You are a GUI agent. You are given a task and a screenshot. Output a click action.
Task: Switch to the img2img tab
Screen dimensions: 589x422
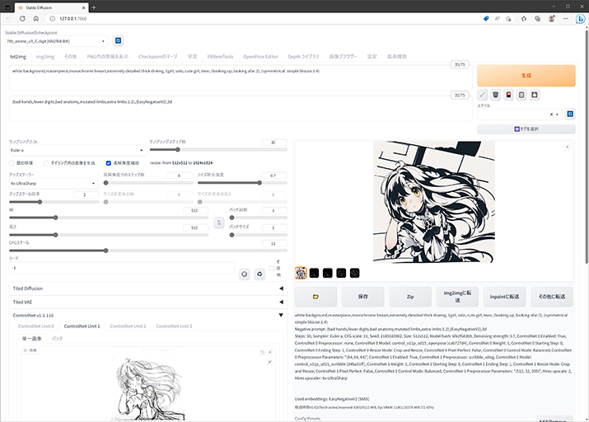45,57
